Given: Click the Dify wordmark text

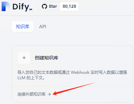Looking at the screenshot, I should 21,7.
